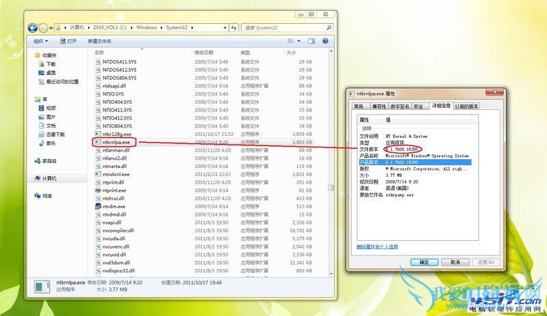Viewport: 547px width, 316px height.
Task: Switch to 数字签名 tab in properties dialog
Action: [x=400, y=106]
